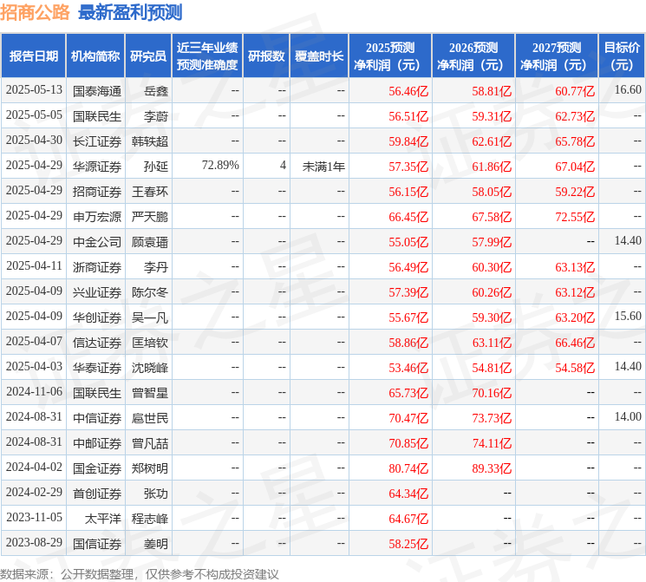Click the 招商公路 title text
Image resolution: width=646 pixels, height=582 pixels.
pos(35,12)
